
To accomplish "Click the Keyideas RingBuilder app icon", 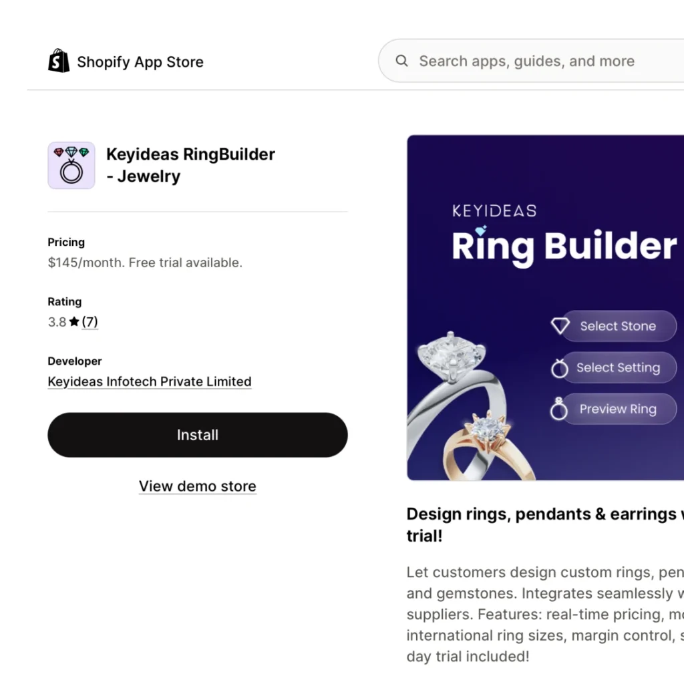I will [x=71, y=165].
